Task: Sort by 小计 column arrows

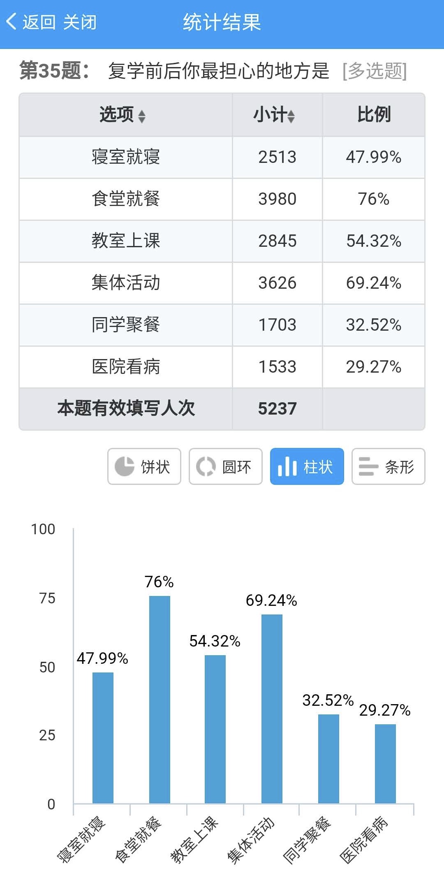Action: pyautogui.click(x=291, y=116)
